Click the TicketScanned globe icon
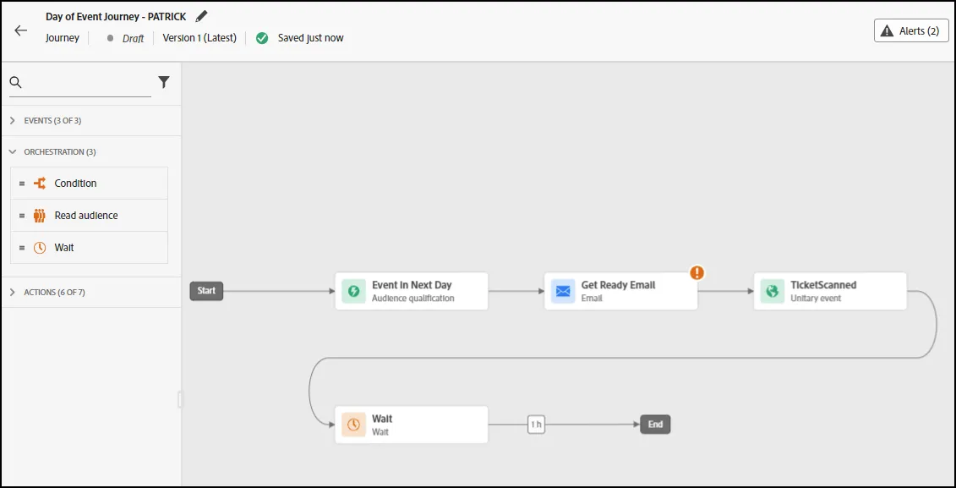 tap(773, 291)
